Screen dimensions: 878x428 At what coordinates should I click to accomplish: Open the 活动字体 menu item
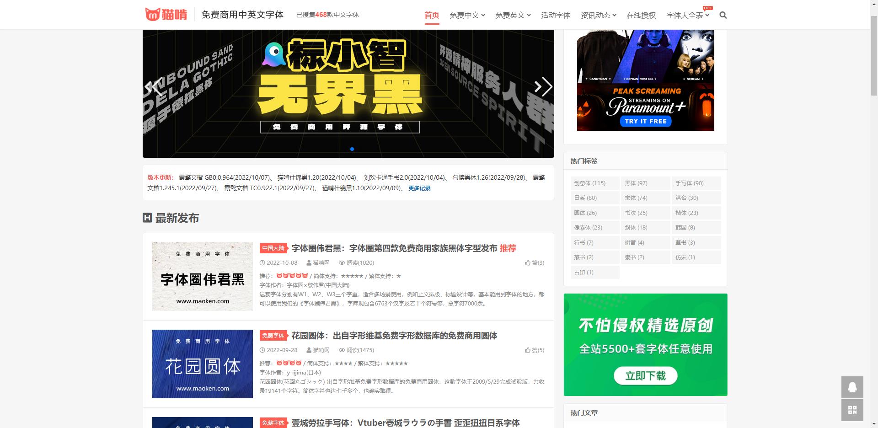pyautogui.click(x=556, y=15)
